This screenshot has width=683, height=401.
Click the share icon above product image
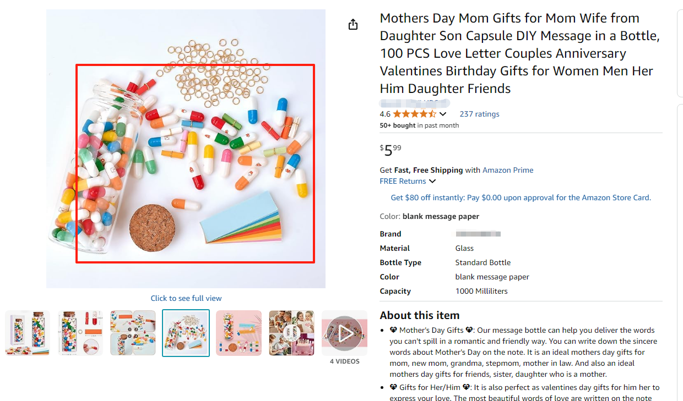[x=353, y=24]
